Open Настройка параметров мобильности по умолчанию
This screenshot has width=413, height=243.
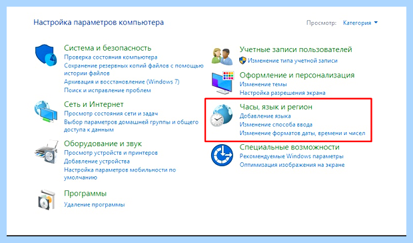[x=120, y=174]
